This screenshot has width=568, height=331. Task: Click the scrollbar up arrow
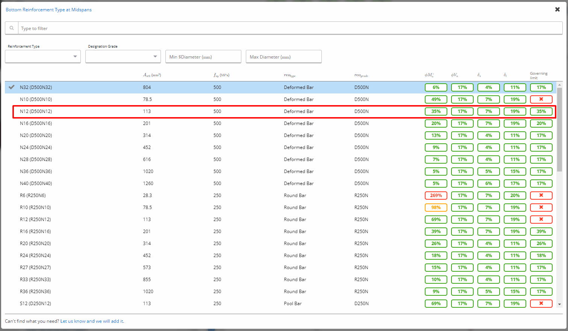[559, 85]
